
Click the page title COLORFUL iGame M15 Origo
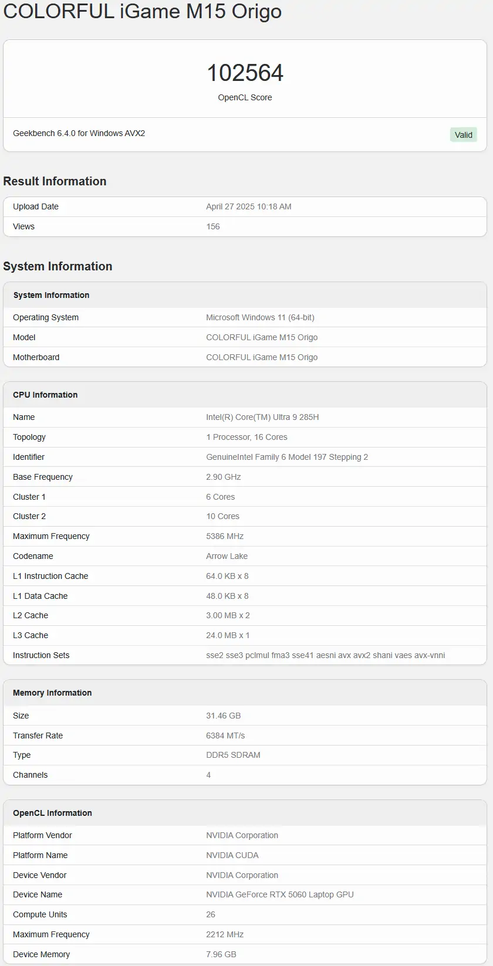[x=143, y=11]
